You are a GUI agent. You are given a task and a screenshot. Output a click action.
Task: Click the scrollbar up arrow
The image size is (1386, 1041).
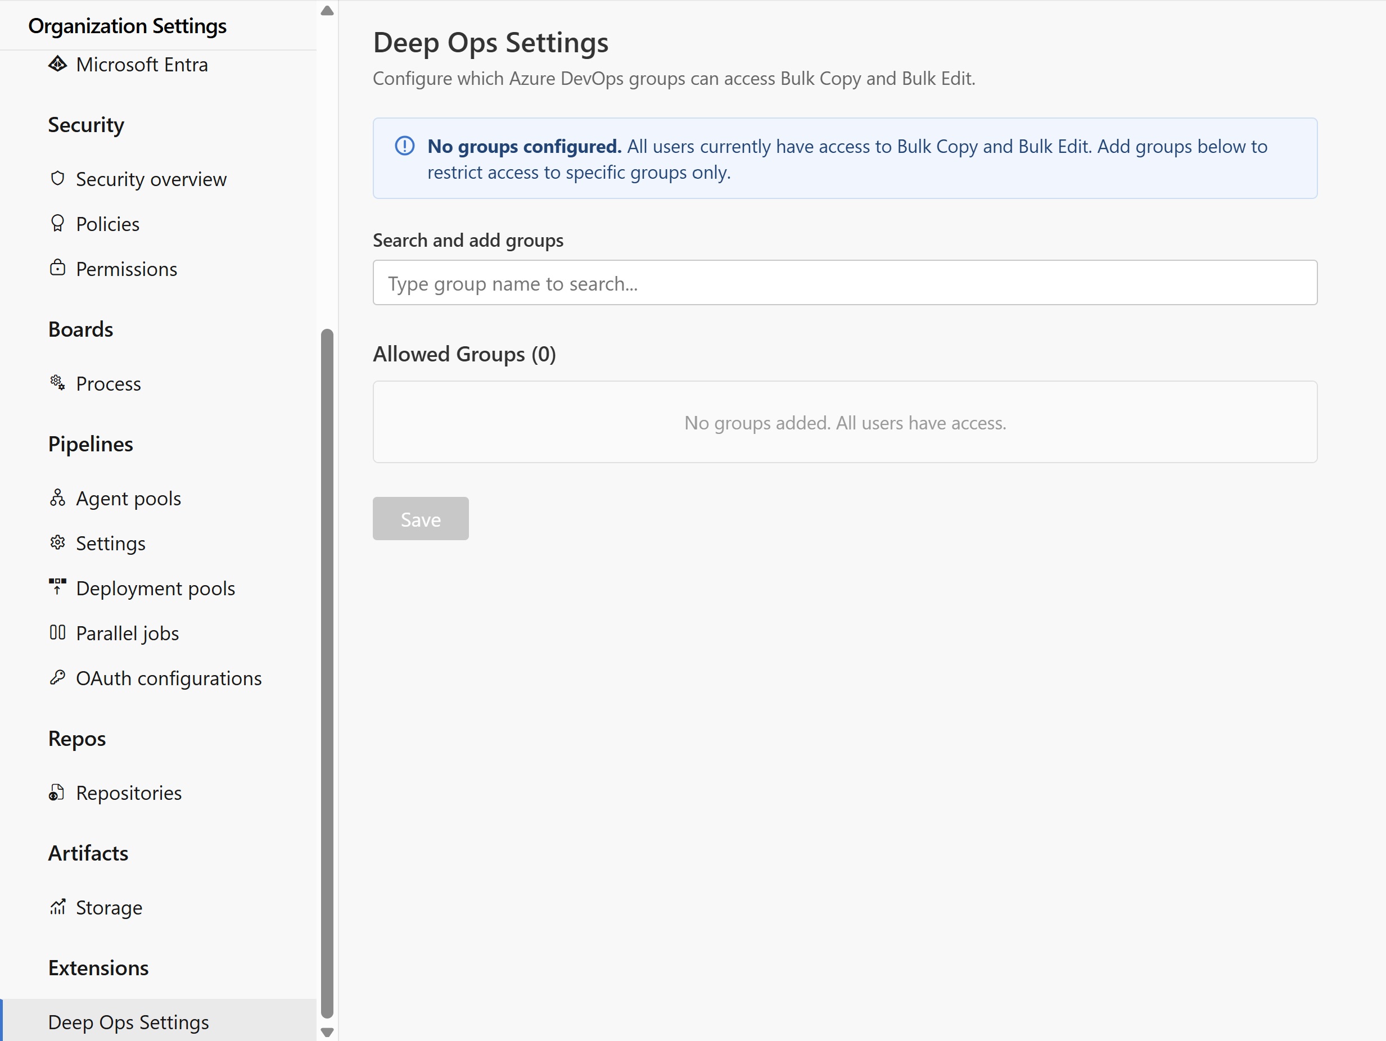[x=327, y=10]
